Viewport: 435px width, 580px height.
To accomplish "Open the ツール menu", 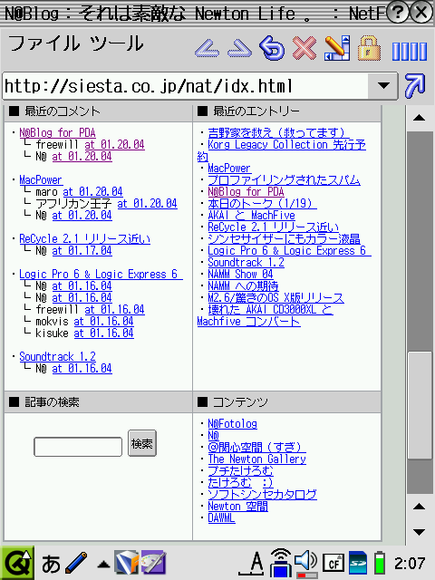I will (x=116, y=43).
